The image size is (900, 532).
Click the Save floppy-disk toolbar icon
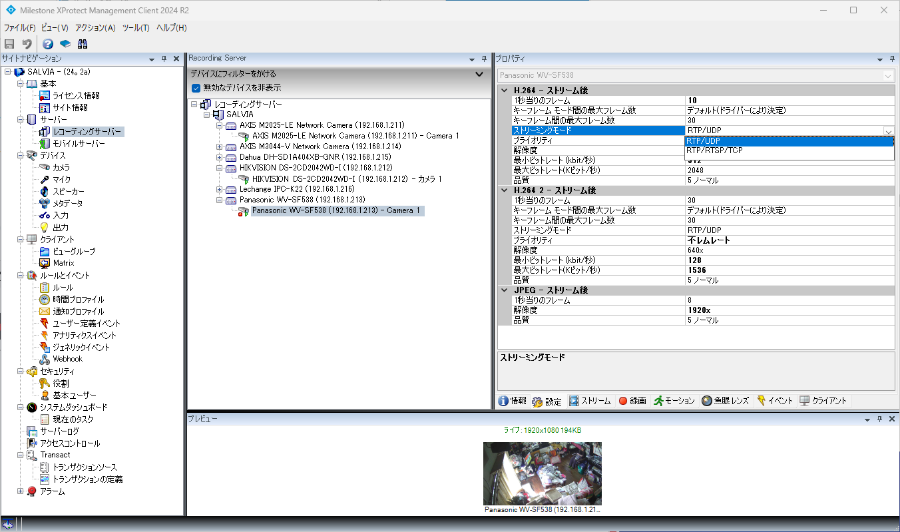pyautogui.click(x=9, y=44)
